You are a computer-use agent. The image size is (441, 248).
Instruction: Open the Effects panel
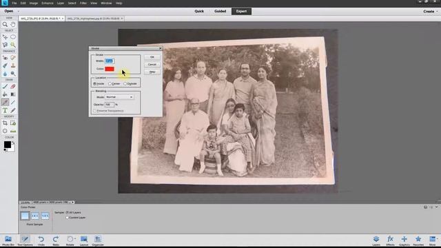tap(390, 240)
